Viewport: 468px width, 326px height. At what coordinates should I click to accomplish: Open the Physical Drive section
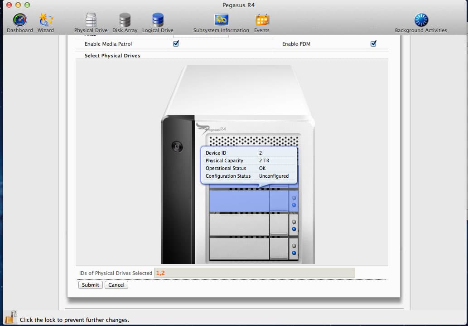(x=91, y=23)
